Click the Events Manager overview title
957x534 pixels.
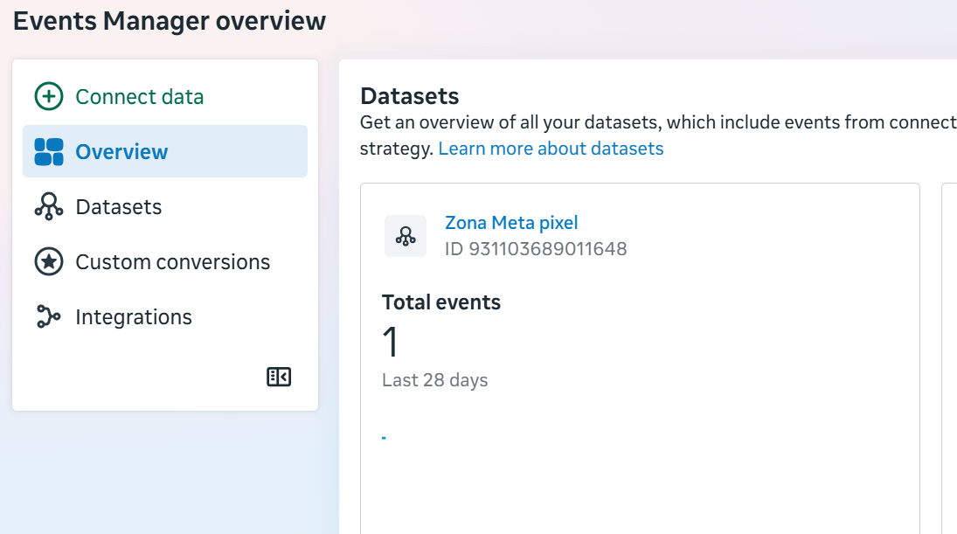point(170,21)
